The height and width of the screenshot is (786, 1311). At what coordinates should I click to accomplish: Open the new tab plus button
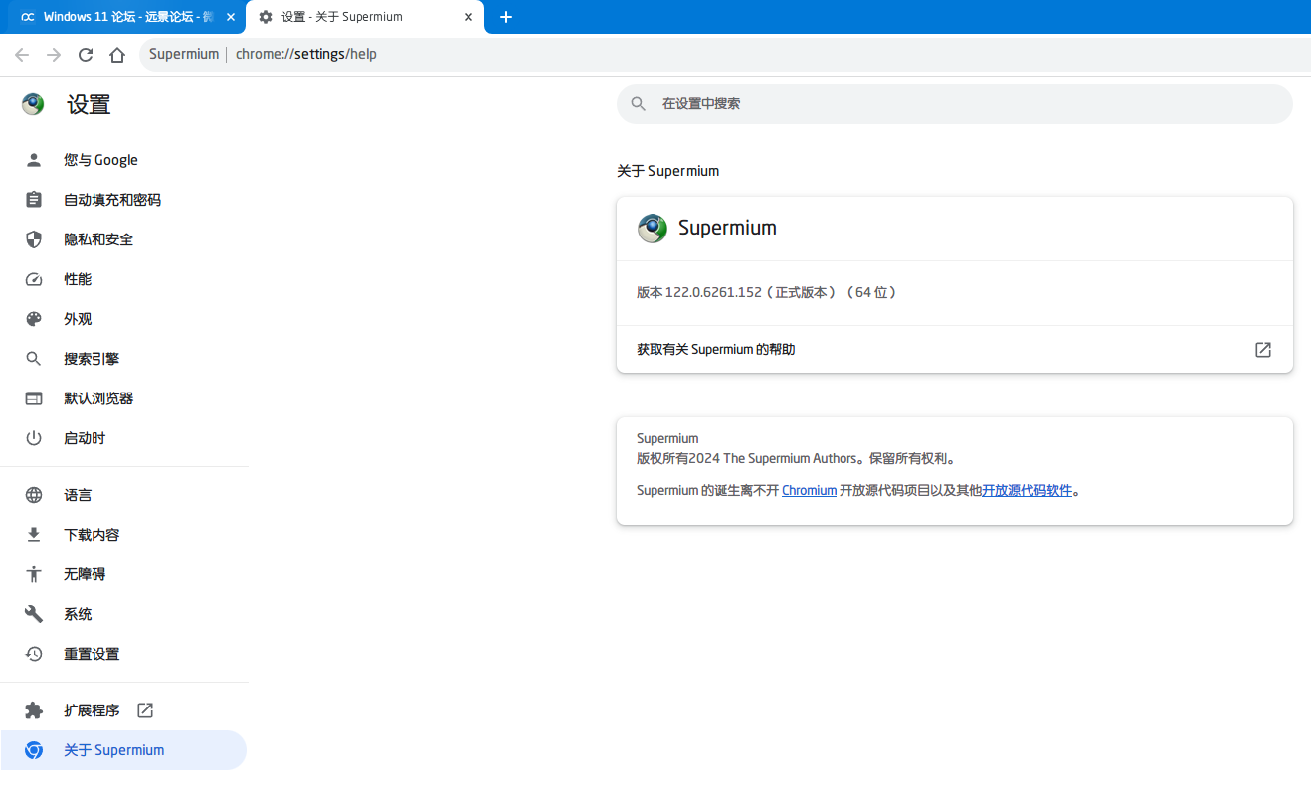click(505, 17)
